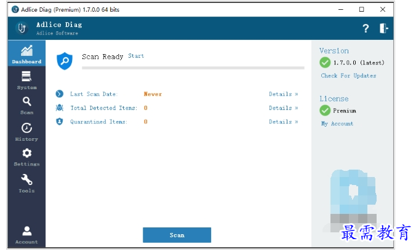Screen dimensions: 416x252
Task: Click the 'Scan Ready' status text
Action: (103, 57)
